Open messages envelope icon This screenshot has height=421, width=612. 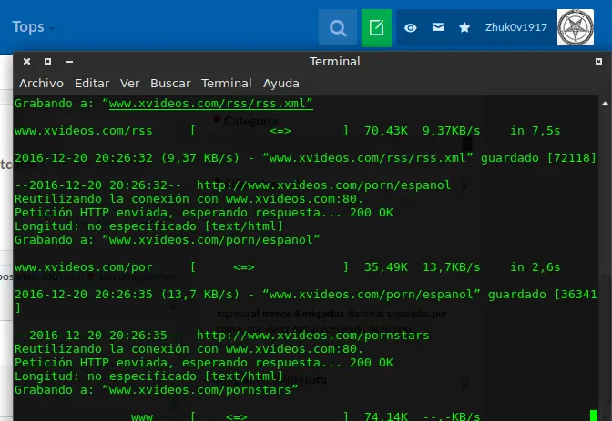click(438, 27)
